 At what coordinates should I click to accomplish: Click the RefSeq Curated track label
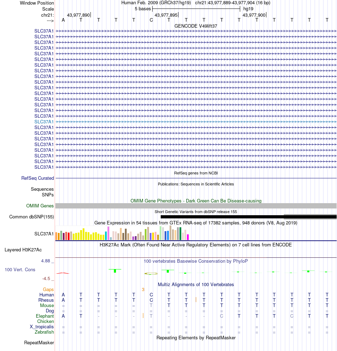(x=38, y=178)
